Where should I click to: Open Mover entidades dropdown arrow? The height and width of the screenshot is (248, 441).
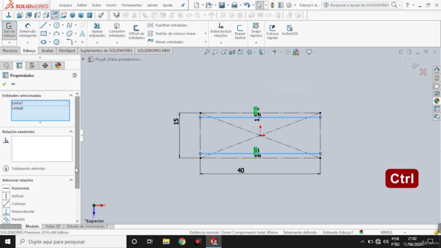pos(205,42)
